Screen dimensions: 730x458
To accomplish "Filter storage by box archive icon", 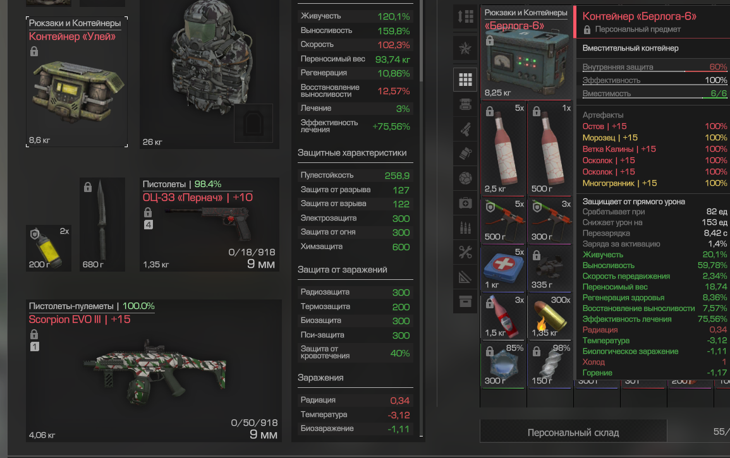I will 465,301.
